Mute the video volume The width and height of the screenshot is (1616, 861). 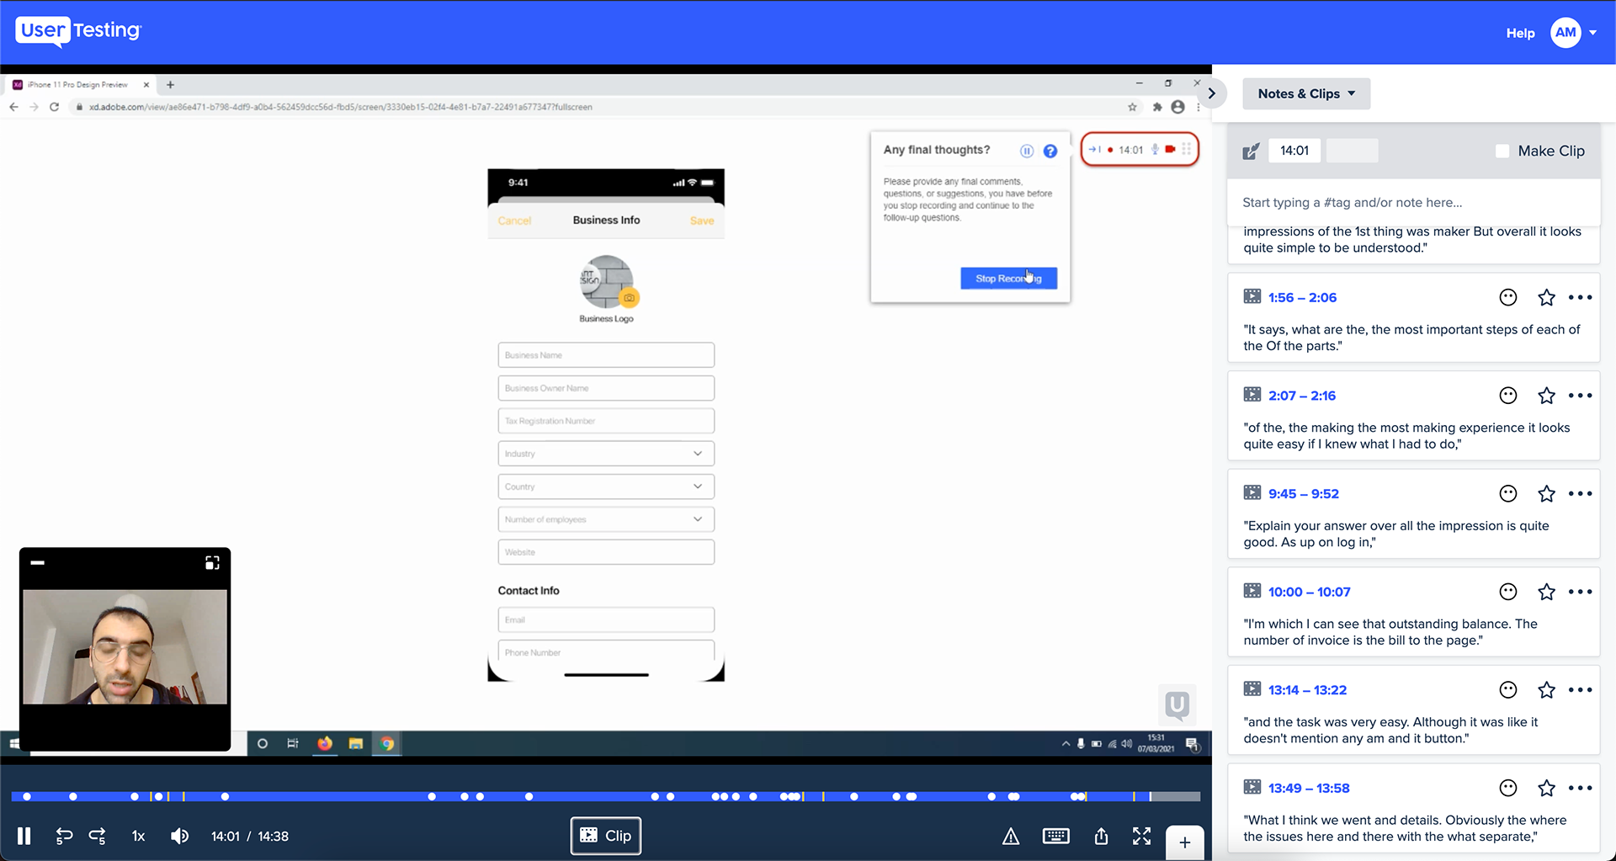(x=179, y=836)
